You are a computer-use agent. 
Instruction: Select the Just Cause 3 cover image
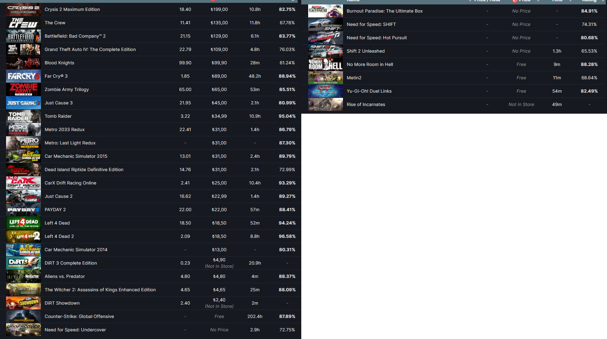(x=23, y=103)
